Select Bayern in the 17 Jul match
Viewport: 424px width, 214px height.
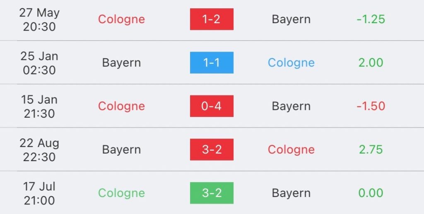coord(291,193)
